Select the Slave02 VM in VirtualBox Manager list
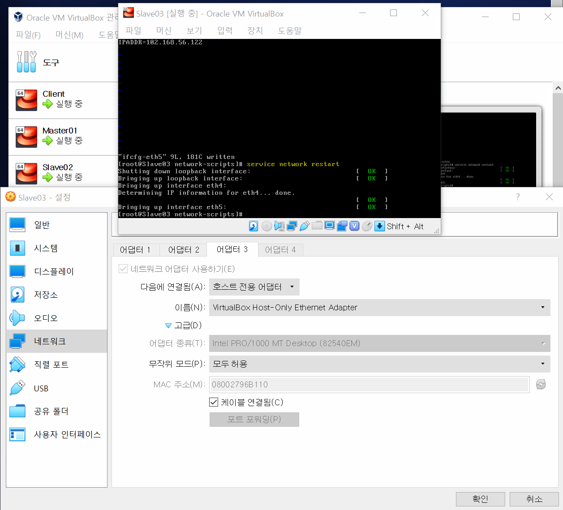563x510 pixels. click(63, 174)
